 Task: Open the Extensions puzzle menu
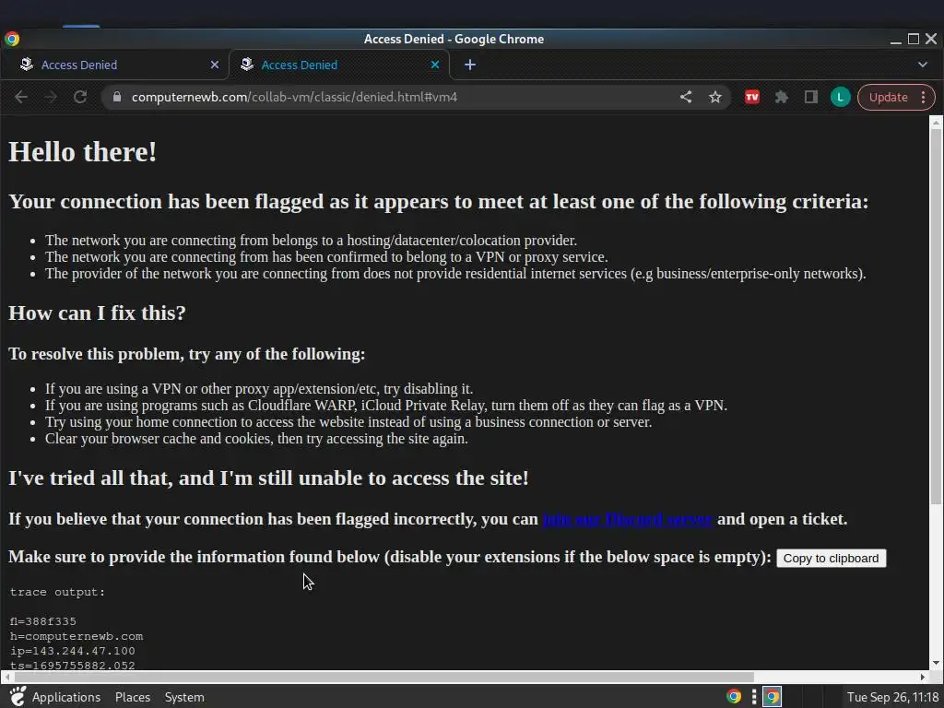coord(782,97)
